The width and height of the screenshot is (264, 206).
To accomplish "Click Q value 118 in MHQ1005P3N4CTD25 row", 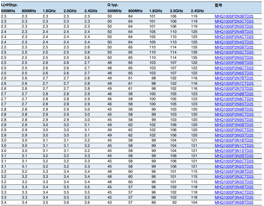I will (194, 192).
